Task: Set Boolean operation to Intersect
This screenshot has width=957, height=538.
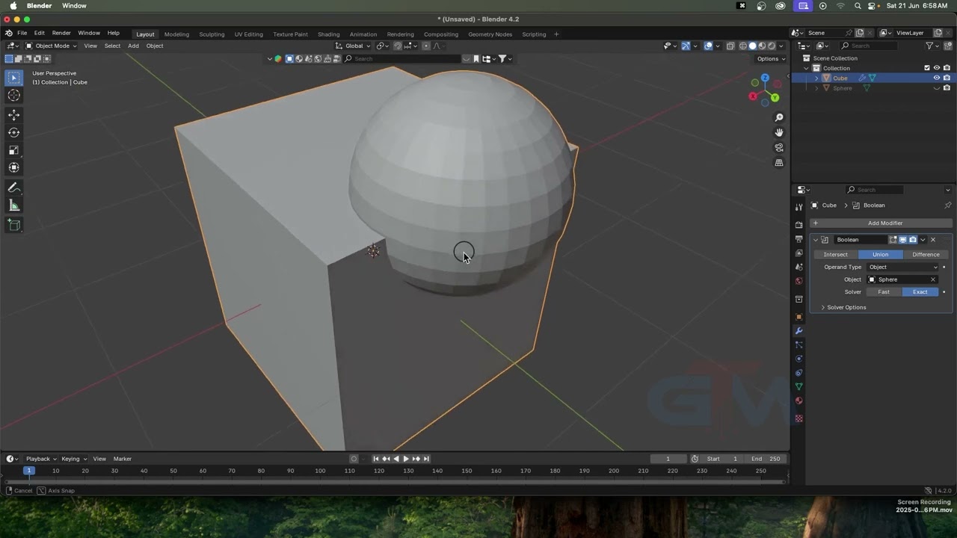Action: pyautogui.click(x=836, y=255)
